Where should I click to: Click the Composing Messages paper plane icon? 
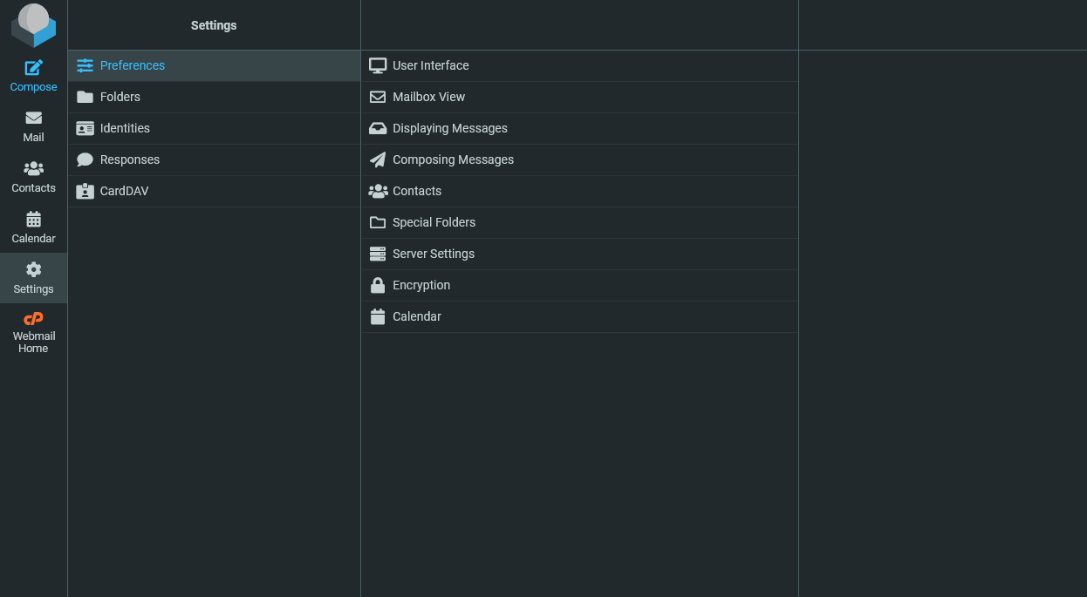378,159
